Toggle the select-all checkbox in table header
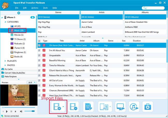Viewport: 168px width, 118px height. [x=39, y=41]
